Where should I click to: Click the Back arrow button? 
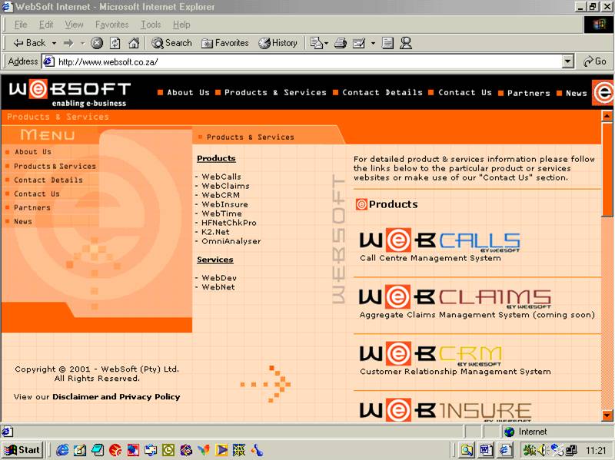pos(29,43)
